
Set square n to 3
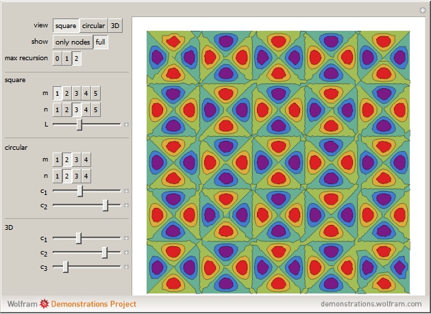[77, 109]
